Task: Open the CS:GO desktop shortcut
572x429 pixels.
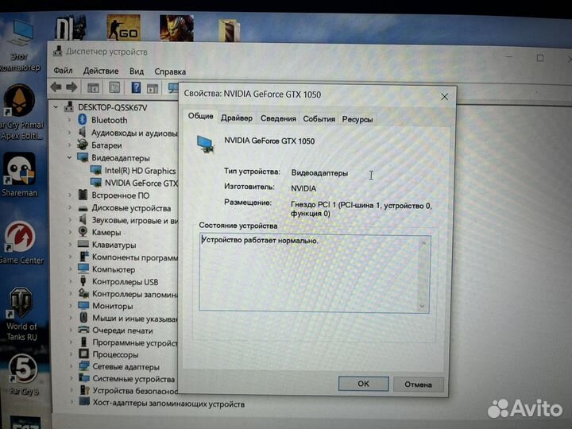Action: click(x=123, y=28)
